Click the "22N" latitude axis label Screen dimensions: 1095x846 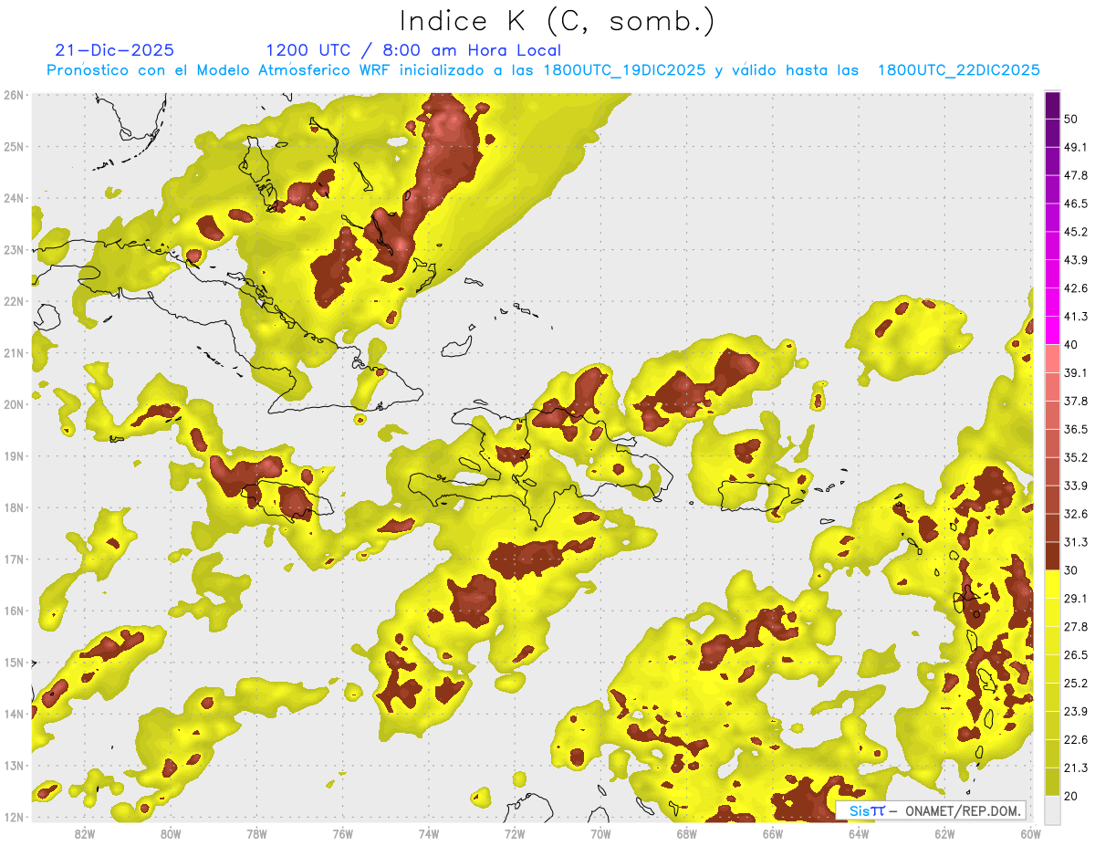[14, 301]
